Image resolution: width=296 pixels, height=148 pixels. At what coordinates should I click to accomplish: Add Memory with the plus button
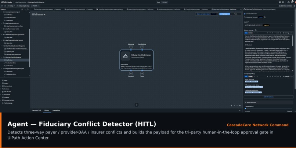tap(131, 47)
